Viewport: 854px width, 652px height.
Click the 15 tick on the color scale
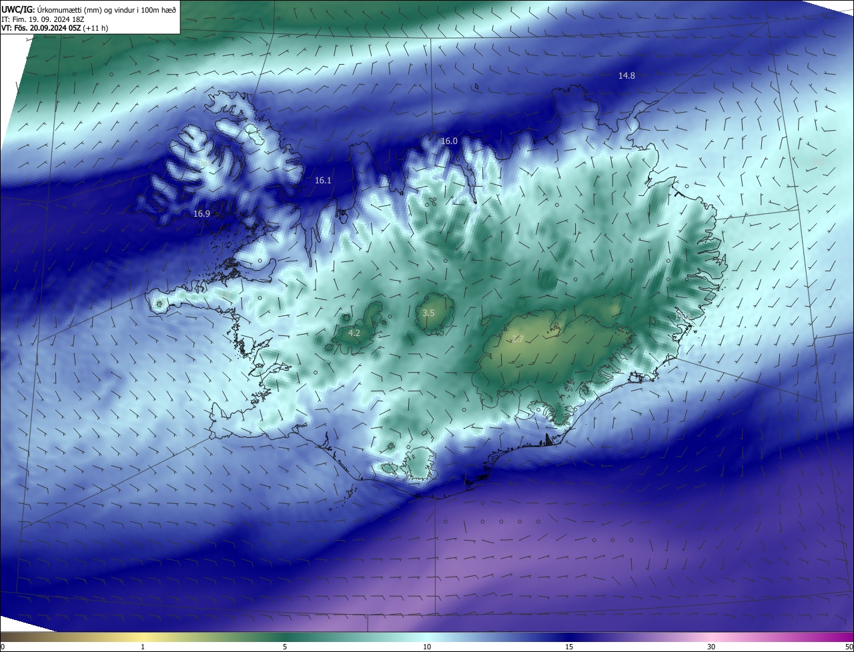point(569,647)
